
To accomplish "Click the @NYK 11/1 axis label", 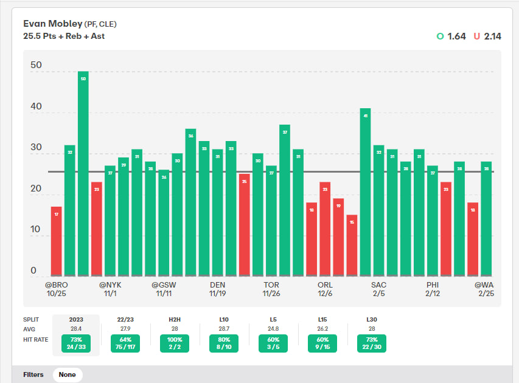I will pyautogui.click(x=110, y=289).
